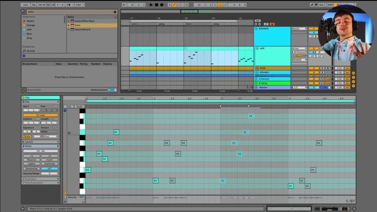Image resolution: width=377 pixels, height=212 pixels.
Task: Click the blue preview icon below browser sidebar
Action: (24, 56)
